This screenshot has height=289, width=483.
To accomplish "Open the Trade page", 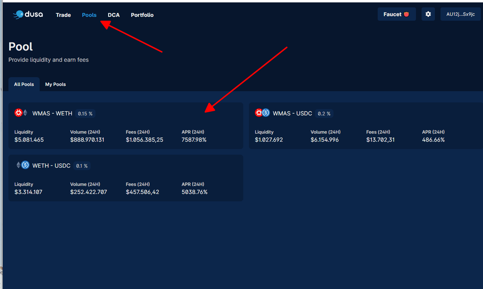I will pyautogui.click(x=63, y=15).
